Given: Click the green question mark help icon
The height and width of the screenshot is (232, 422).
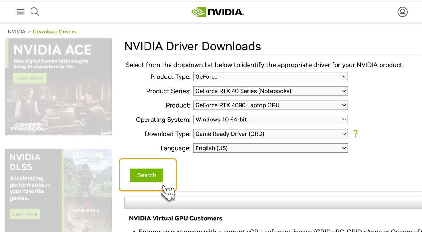Looking at the screenshot, I should [x=355, y=134].
